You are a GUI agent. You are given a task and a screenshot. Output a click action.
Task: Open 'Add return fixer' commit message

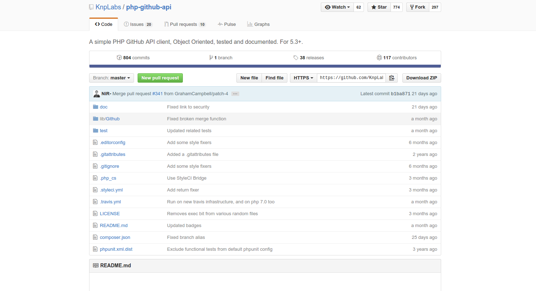point(183,190)
